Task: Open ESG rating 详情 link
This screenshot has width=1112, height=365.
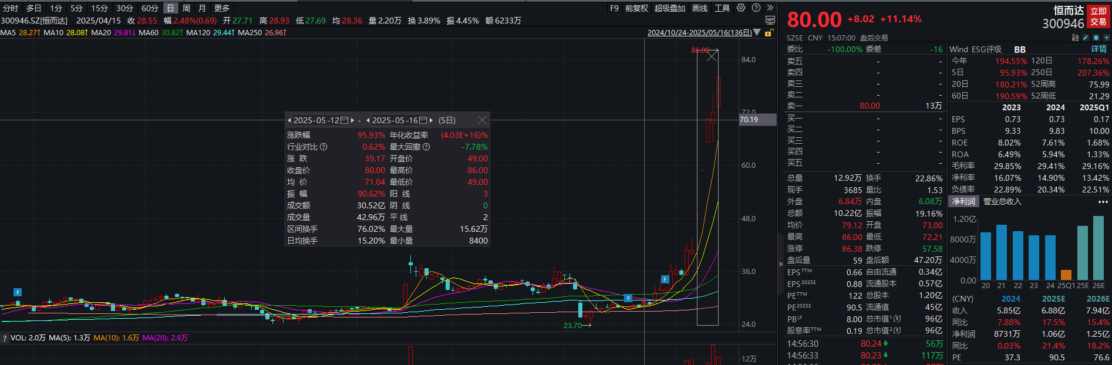Action: pos(1098,49)
